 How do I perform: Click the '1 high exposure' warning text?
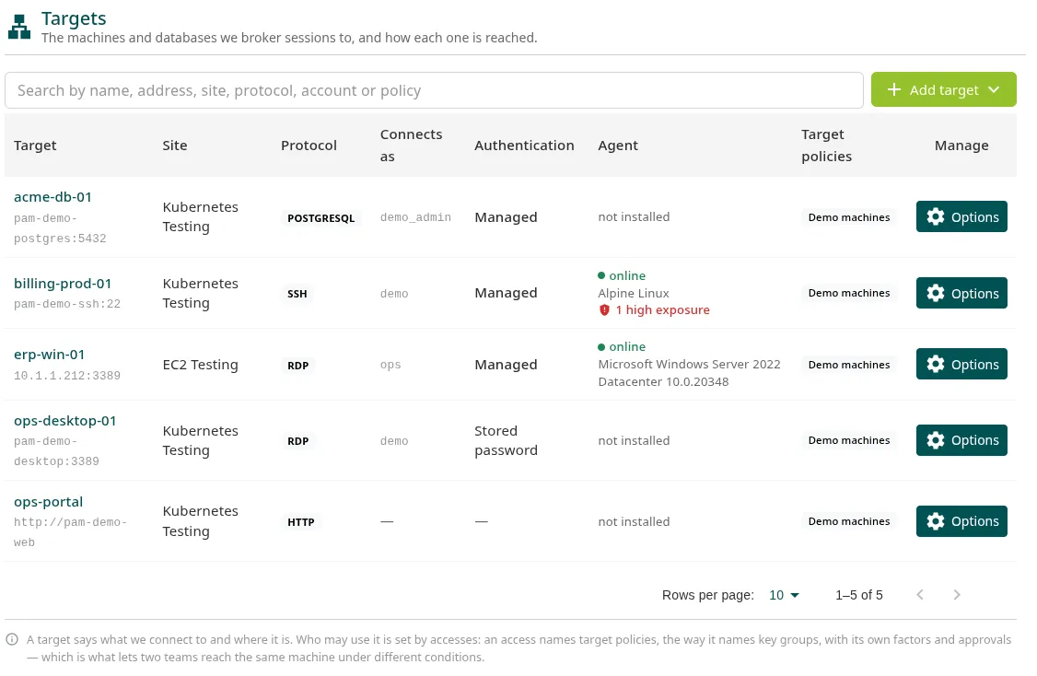[663, 310]
